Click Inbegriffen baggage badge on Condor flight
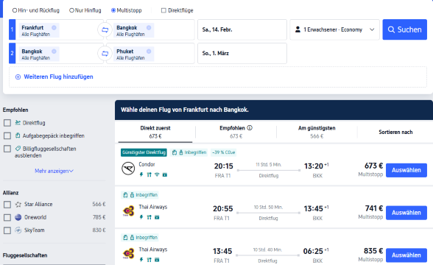The width and height of the screenshot is (433, 265). coord(189,152)
